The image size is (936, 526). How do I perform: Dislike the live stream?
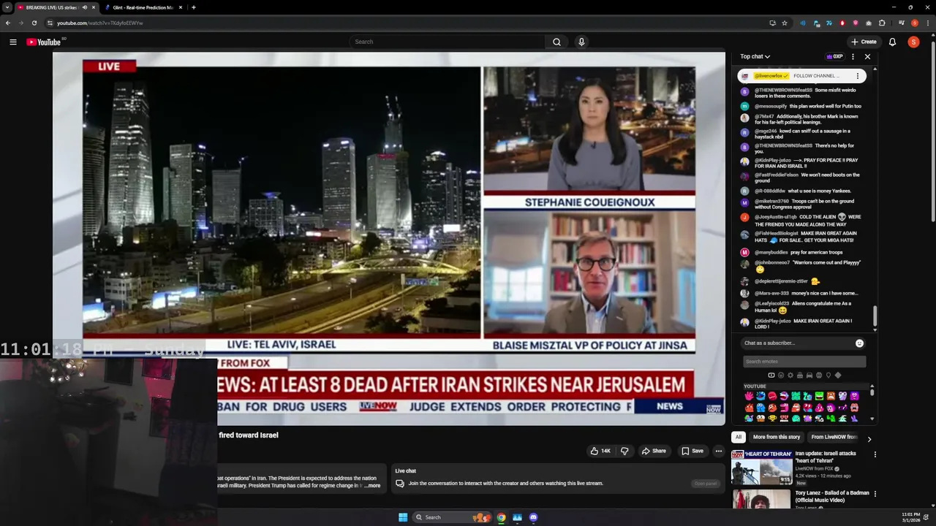coord(624,451)
